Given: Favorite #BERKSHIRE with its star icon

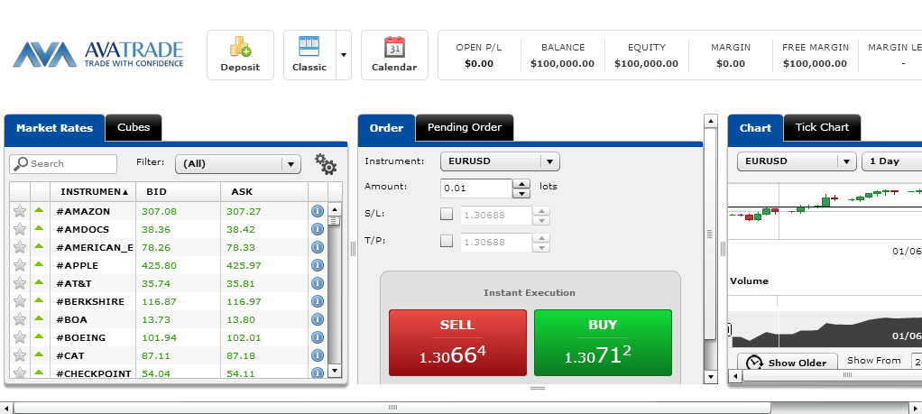Looking at the screenshot, I should (20, 301).
